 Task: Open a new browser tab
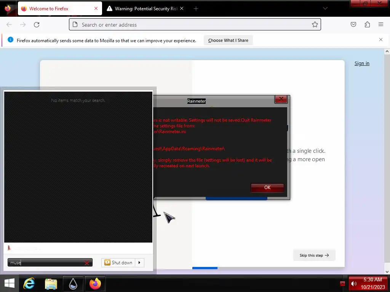pos(196,9)
